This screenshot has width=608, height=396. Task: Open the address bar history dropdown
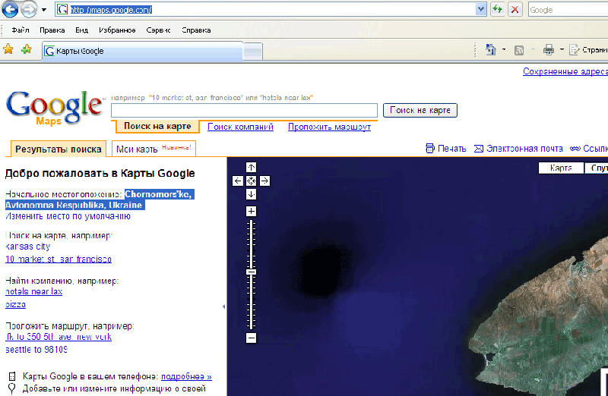coord(480,10)
